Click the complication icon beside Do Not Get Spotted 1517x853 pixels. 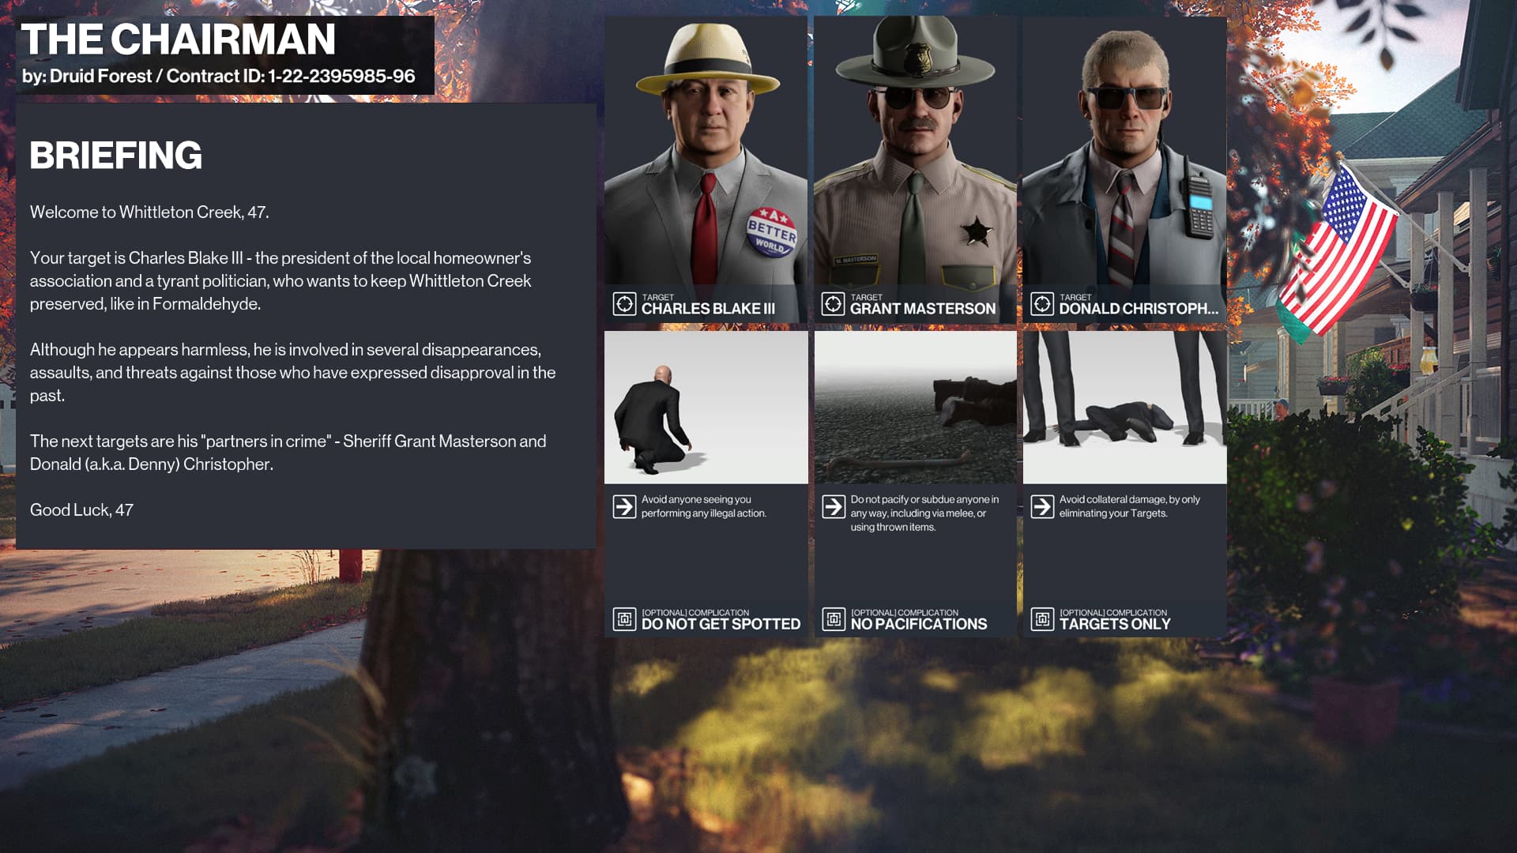coord(624,619)
